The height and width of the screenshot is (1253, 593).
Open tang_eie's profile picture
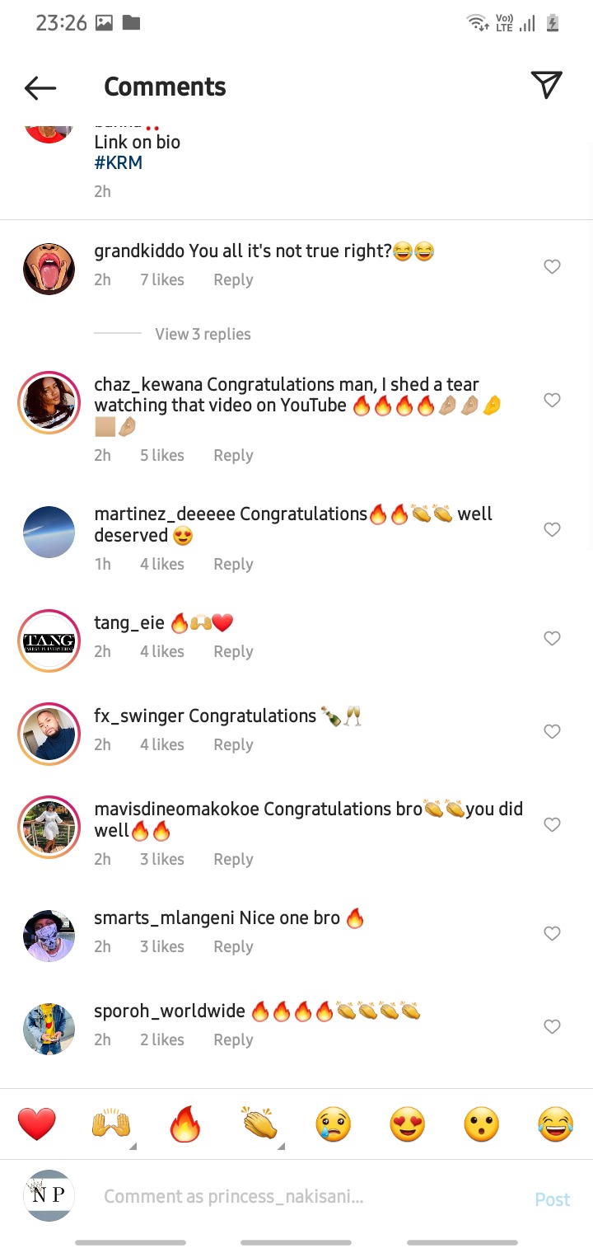pos(49,641)
